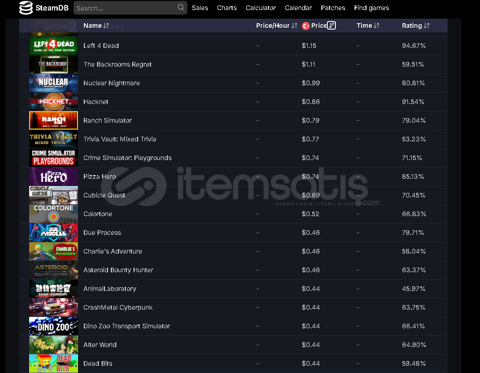Click the Ranch Simulator thumbnail

pos(54,120)
